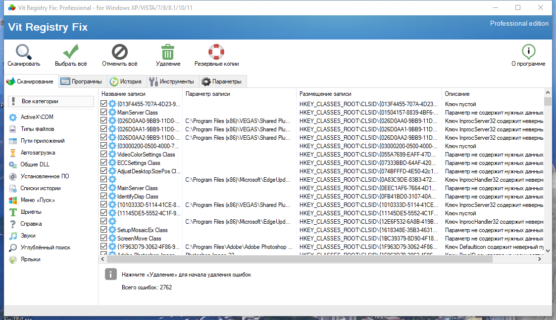The width and height of the screenshot is (556, 320).
Task: Click the Удаление trash bin icon
Action: [168, 52]
